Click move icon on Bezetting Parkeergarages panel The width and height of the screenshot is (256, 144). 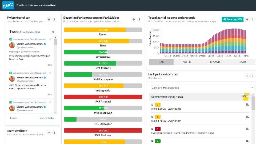pos(134,19)
